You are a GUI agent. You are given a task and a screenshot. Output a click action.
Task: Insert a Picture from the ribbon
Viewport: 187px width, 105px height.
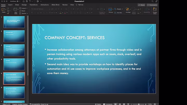(110, 9)
